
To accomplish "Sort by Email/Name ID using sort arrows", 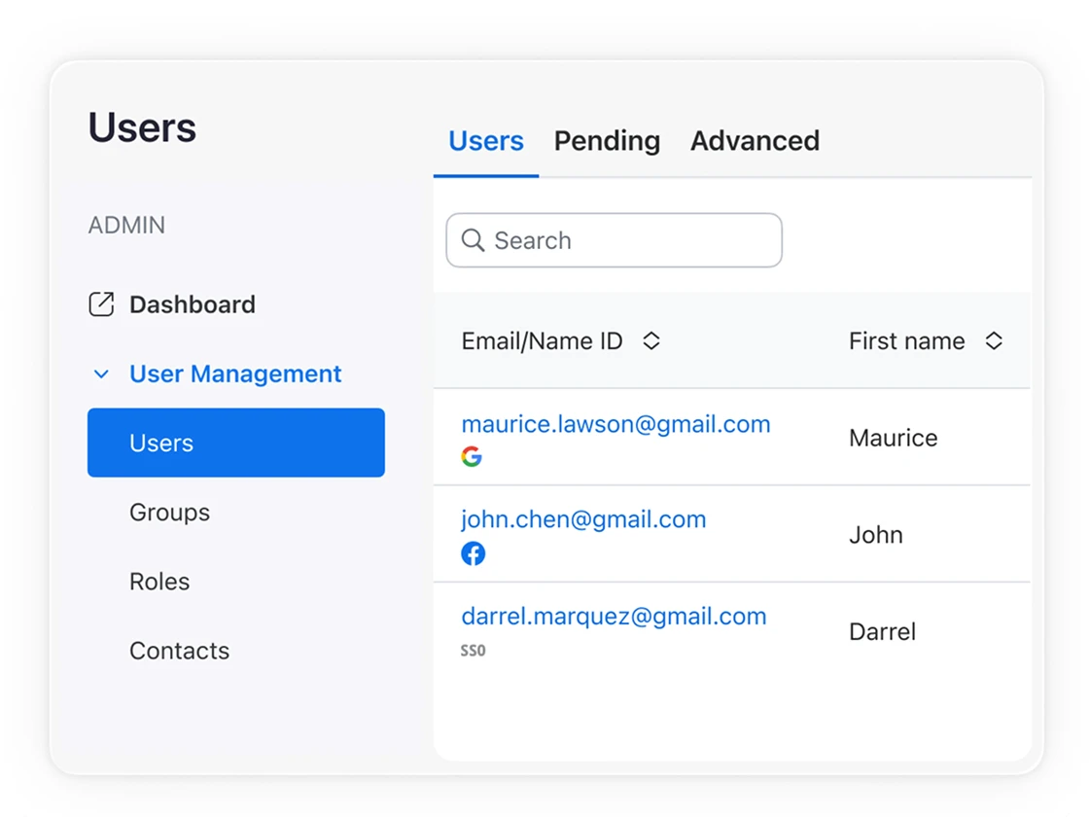I will coord(651,341).
